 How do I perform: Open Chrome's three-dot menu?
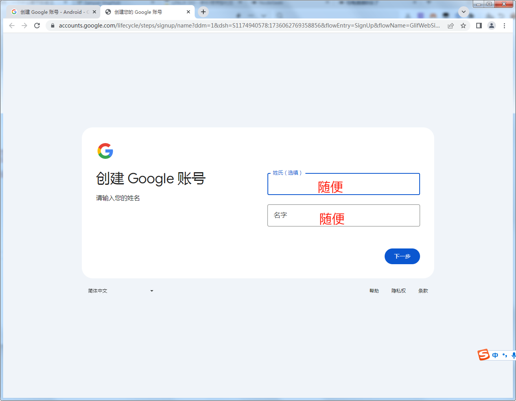[504, 26]
